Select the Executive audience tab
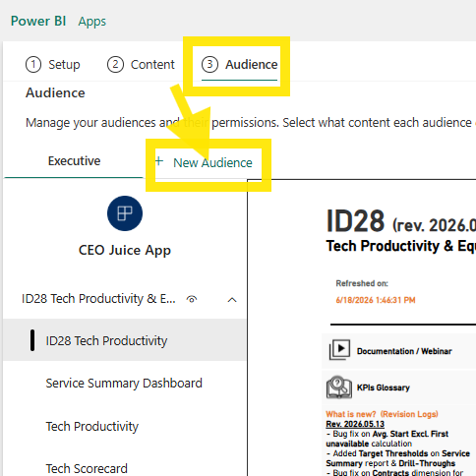This screenshot has width=476, height=476. pyautogui.click(x=74, y=161)
